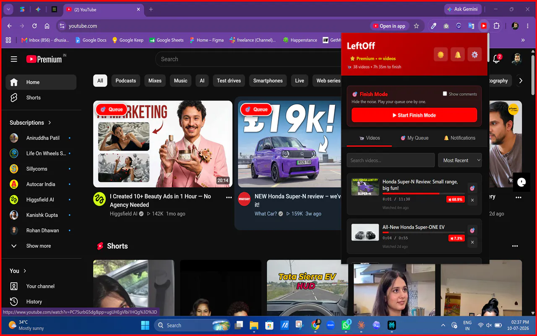Open History in the sidebar
The image size is (537, 336).
41,302
